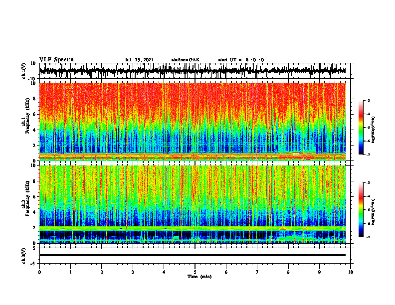Click the '8' kHz tick on the ch.1 frequency axis

click(34, 99)
